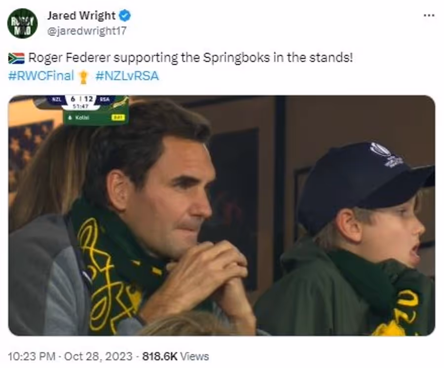The height and width of the screenshot is (368, 444).
Task: Click the trophy emoji after #RWCFinal
Action: tap(83, 77)
